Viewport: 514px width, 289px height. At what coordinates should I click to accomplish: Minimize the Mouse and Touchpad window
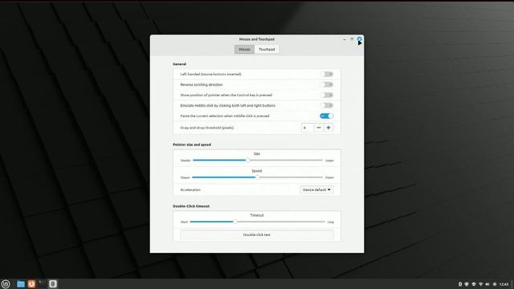345,39
